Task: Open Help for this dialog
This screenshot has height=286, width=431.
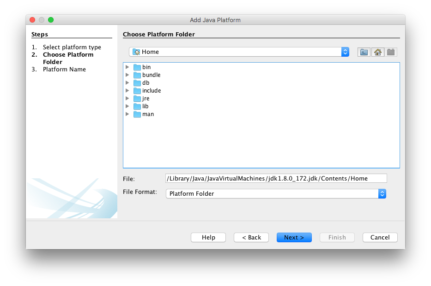Action: click(208, 237)
